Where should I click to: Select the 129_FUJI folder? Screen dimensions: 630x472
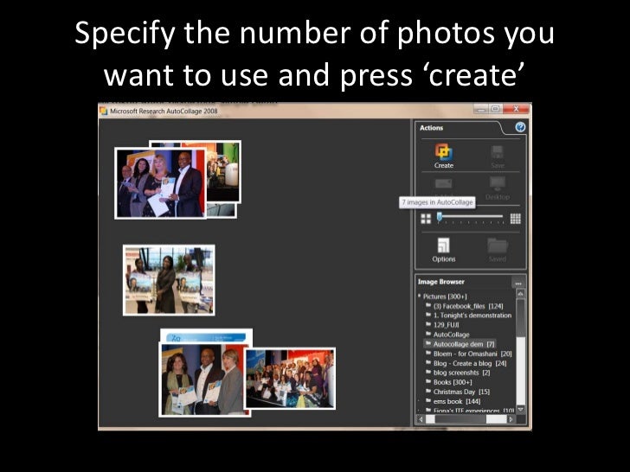[442, 325]
